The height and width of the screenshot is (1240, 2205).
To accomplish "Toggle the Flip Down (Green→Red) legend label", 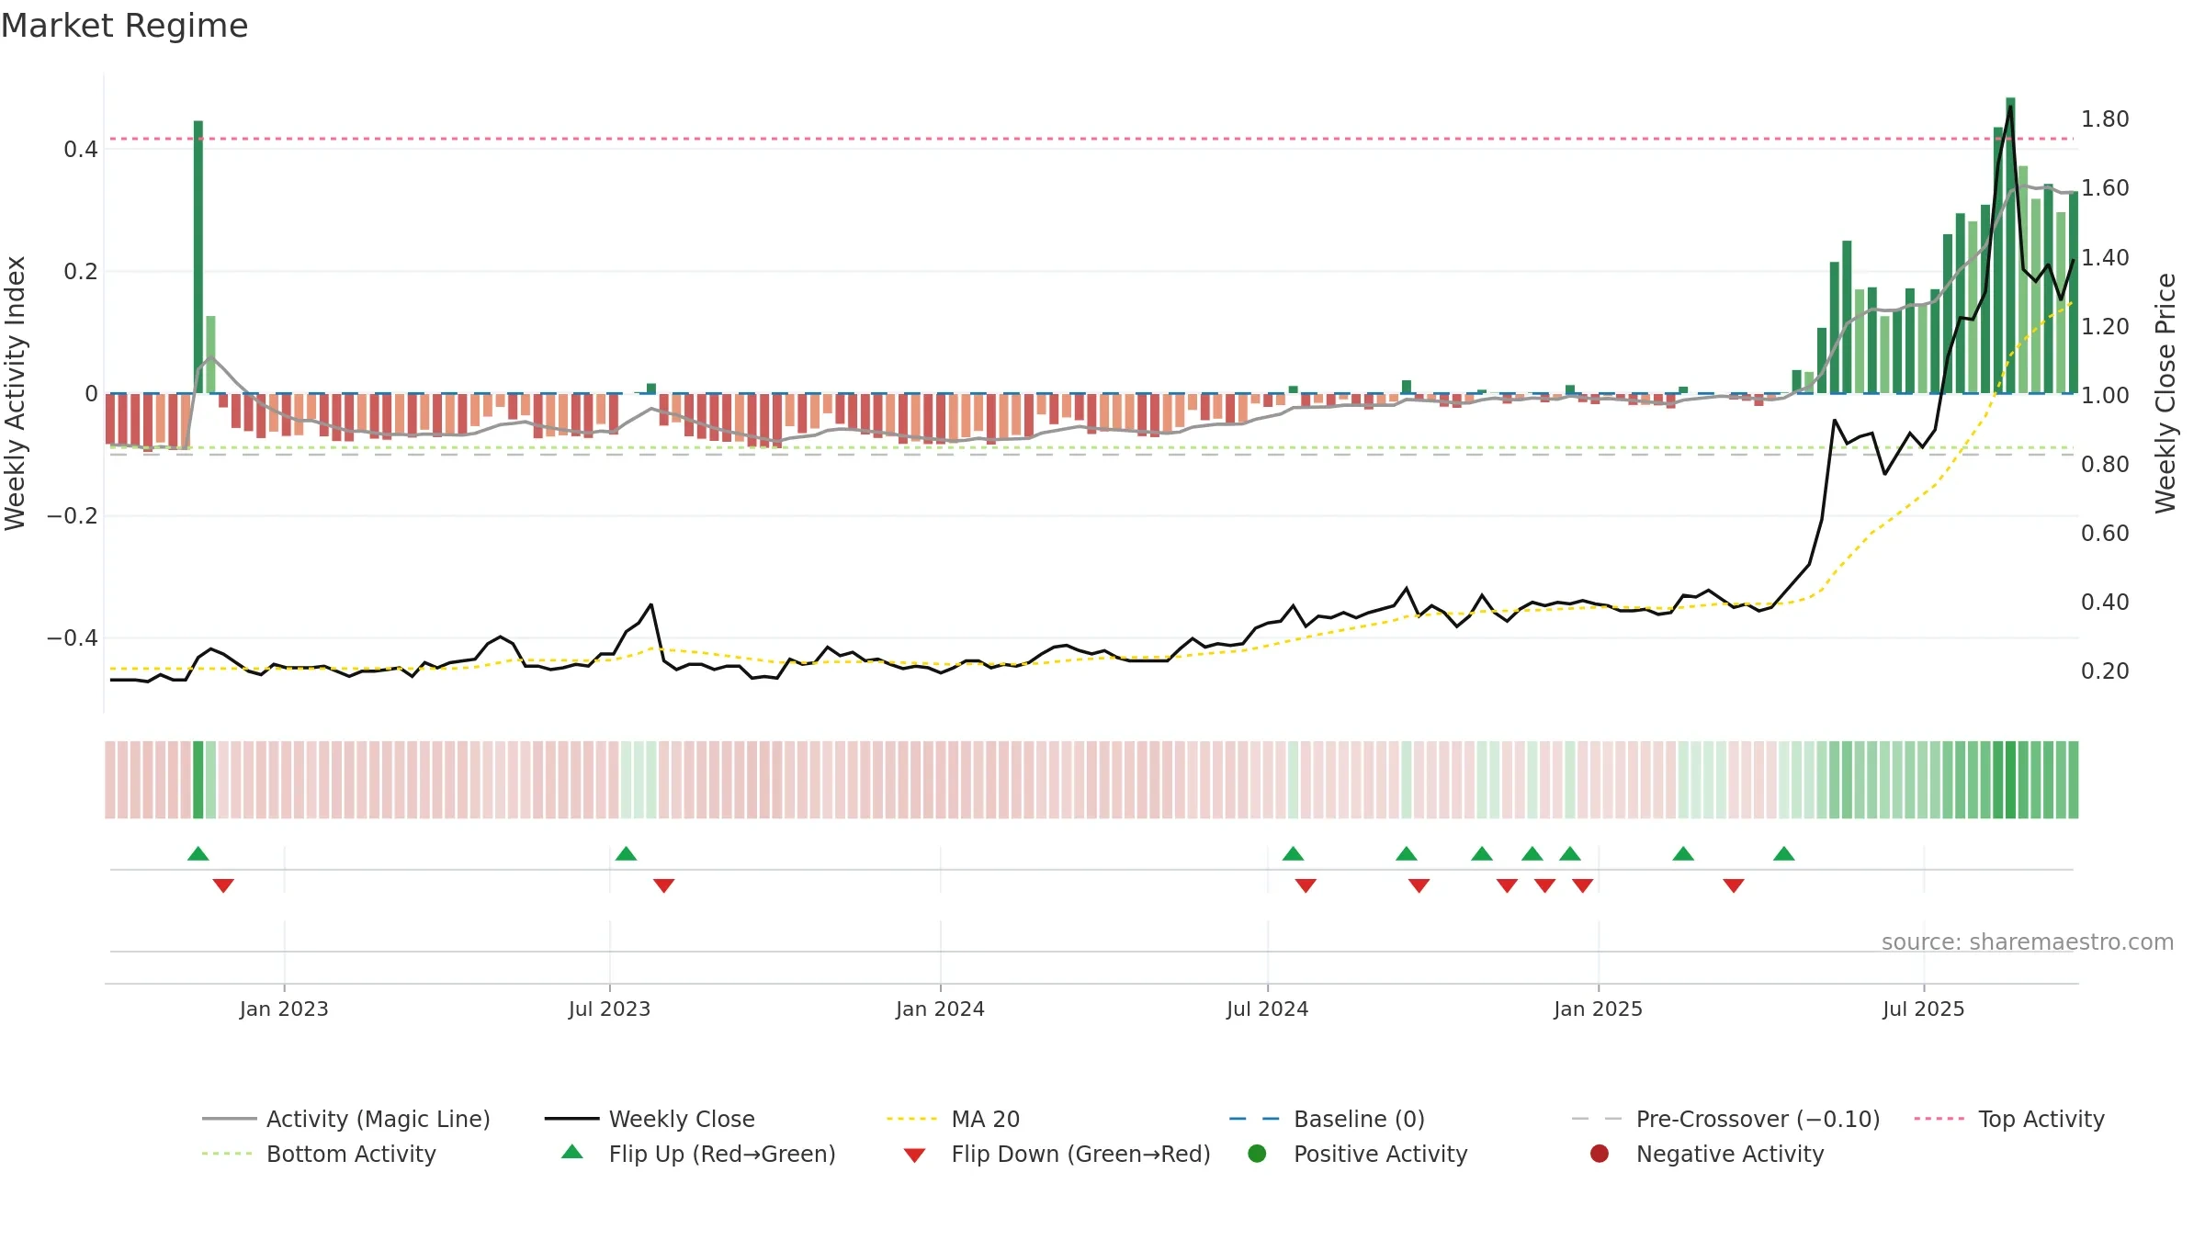I will coord(1081,1154).
